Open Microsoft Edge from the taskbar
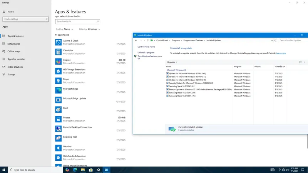Viewport: 308px width, 173px height. pos(75,170)
